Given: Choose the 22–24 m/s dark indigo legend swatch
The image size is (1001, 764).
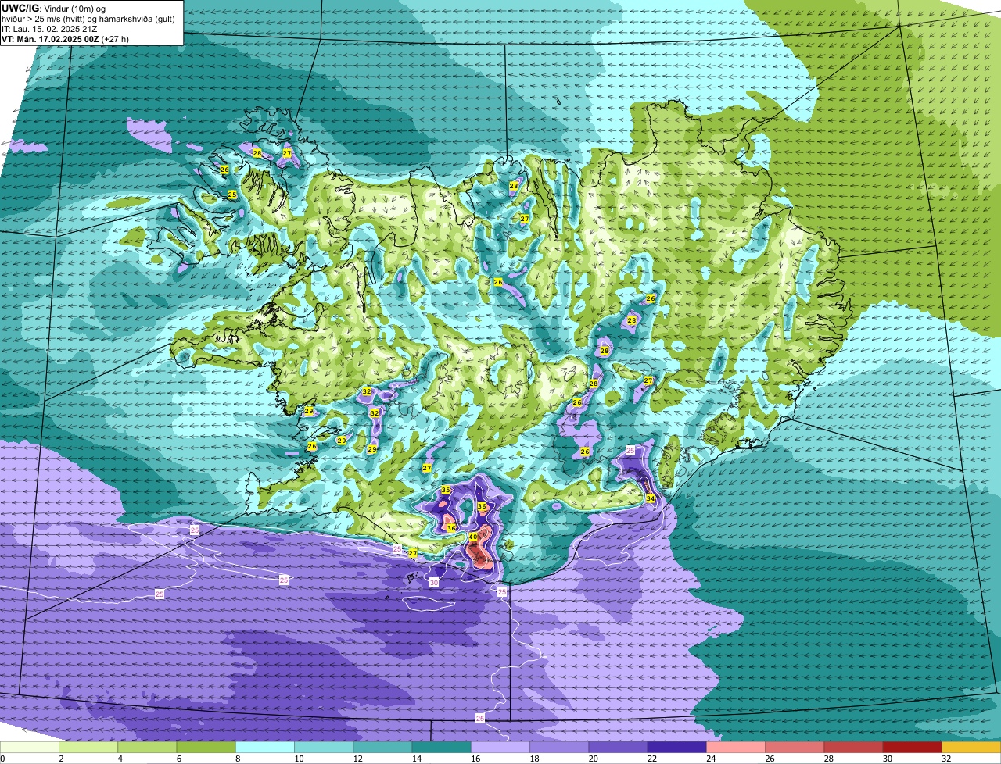Looking at the screenshot, I should click(x=676, y=748).
